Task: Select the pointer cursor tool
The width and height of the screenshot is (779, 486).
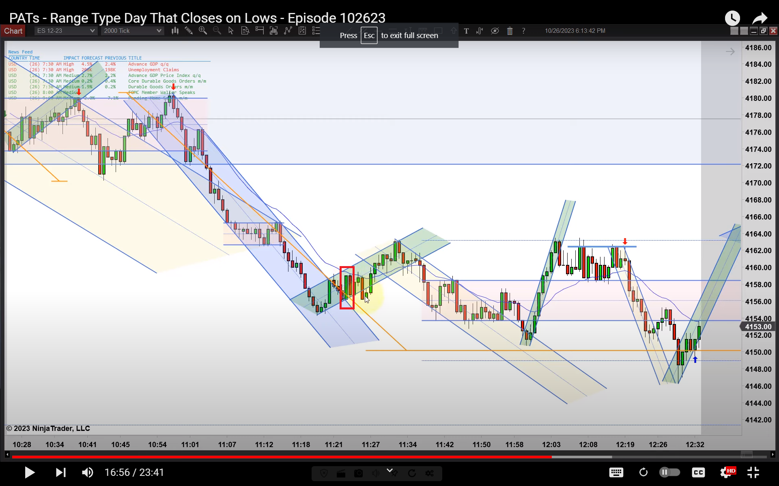Action: [231, 31]
